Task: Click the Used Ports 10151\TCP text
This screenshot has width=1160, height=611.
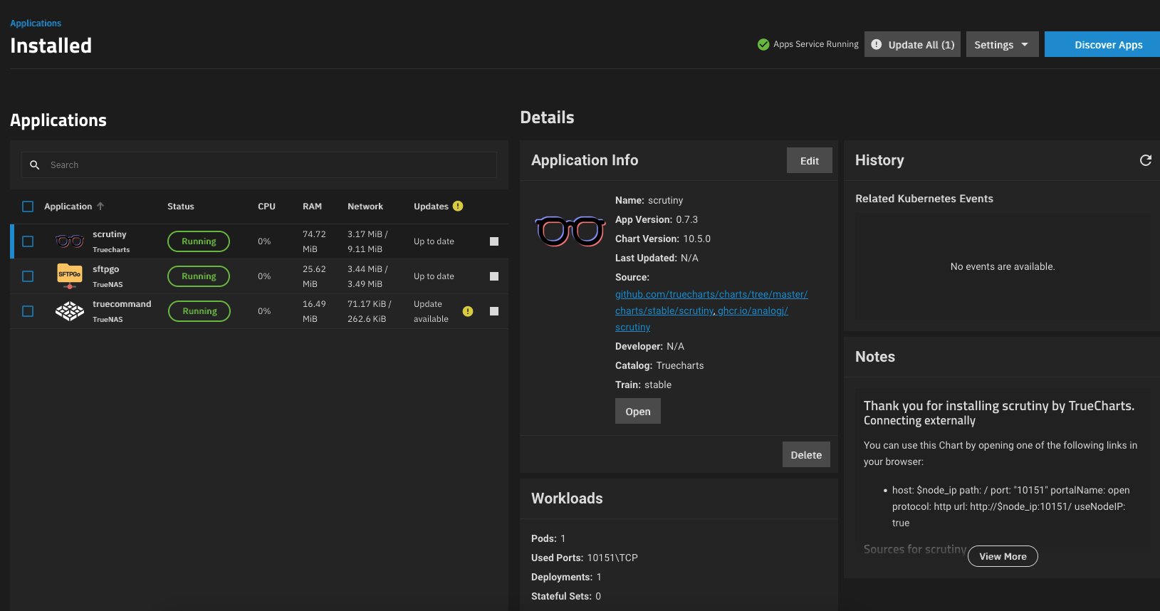Action: point(585,558)
